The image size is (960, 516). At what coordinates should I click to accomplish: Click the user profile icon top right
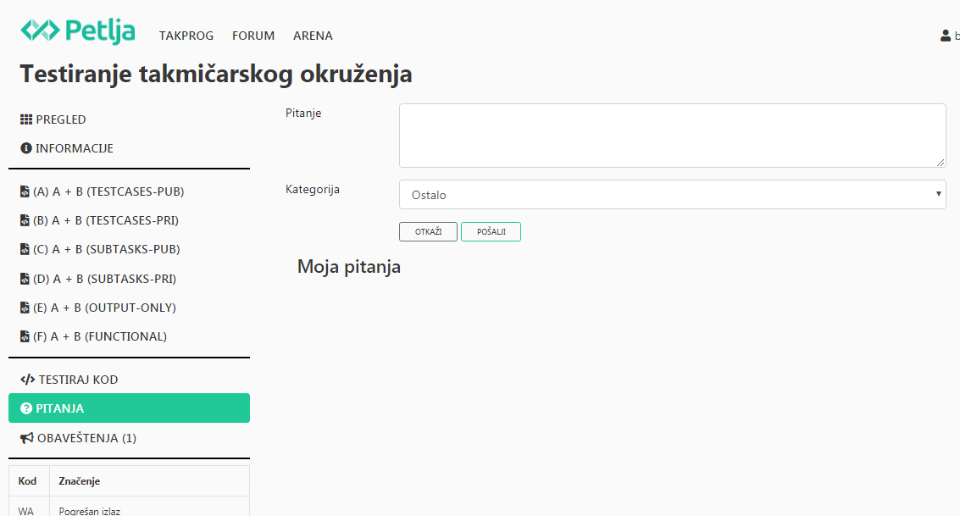(x=945, y=36)
